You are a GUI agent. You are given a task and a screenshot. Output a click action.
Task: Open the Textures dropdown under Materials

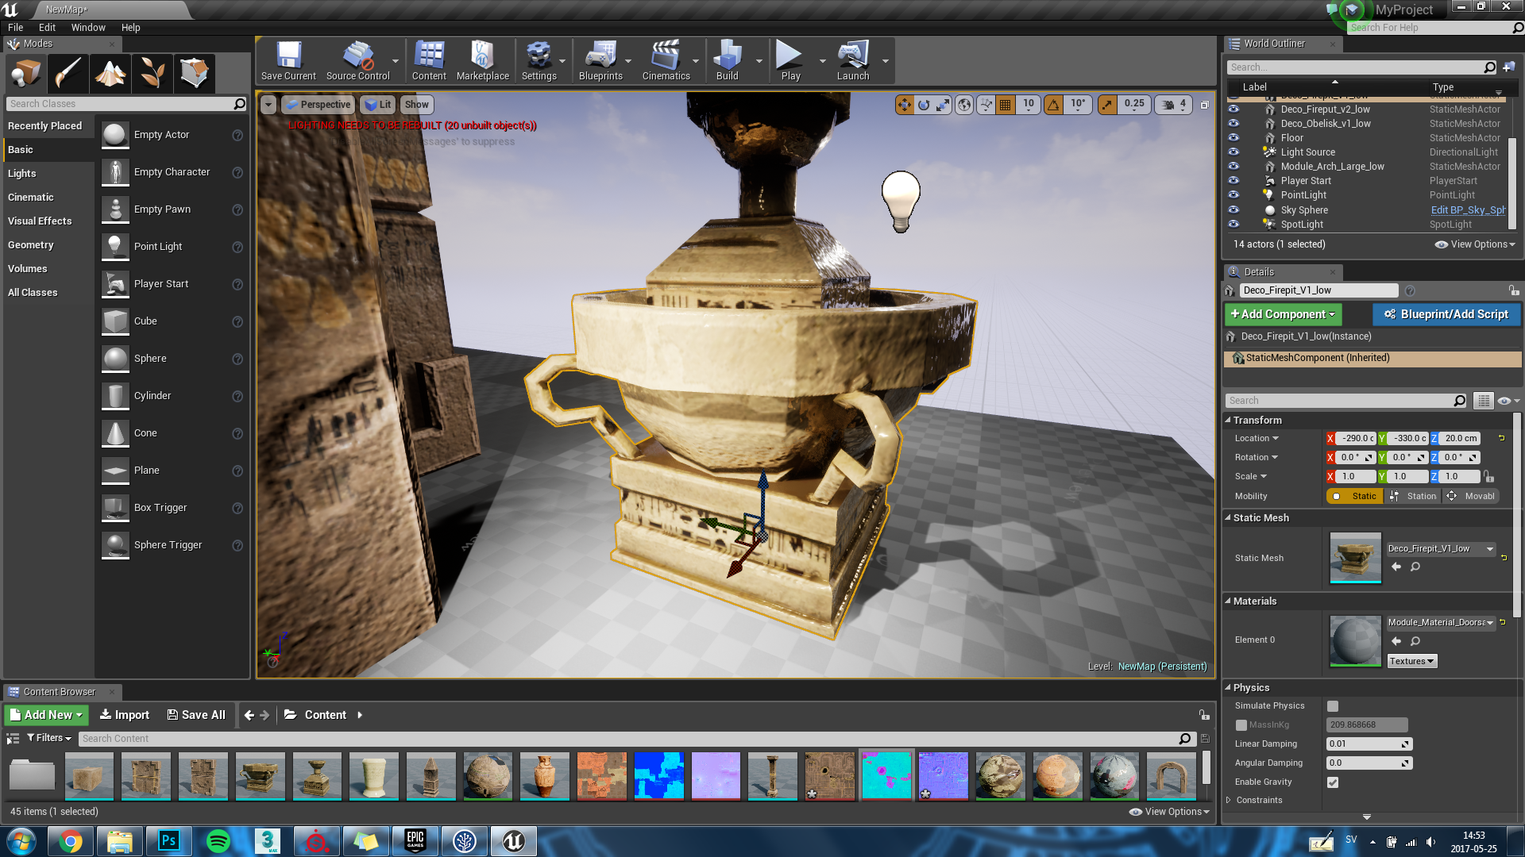tap(1411, 660)
